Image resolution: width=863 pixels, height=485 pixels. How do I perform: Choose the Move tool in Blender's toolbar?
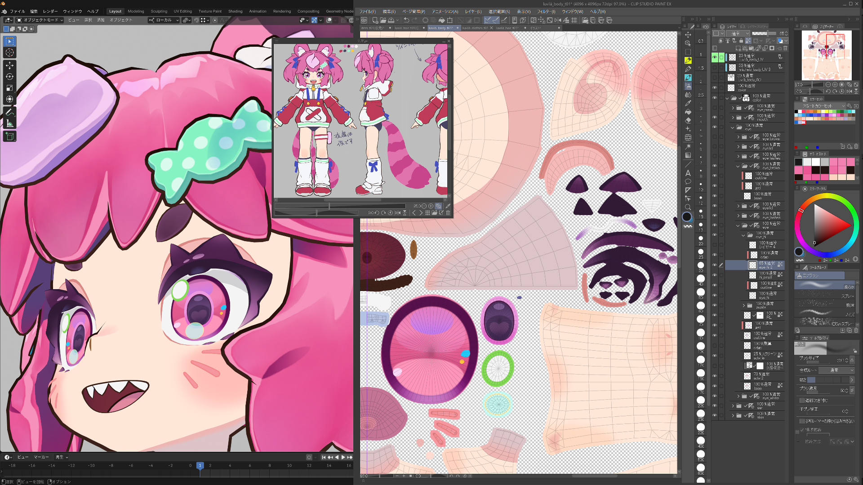9,66
